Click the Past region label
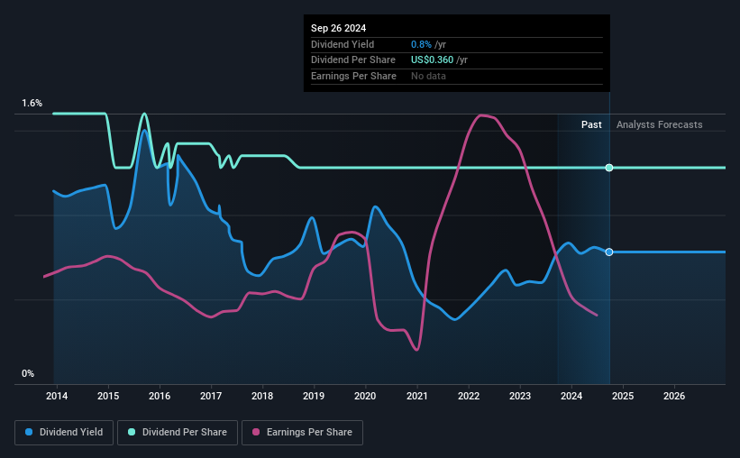 click(x=591, y=124)
